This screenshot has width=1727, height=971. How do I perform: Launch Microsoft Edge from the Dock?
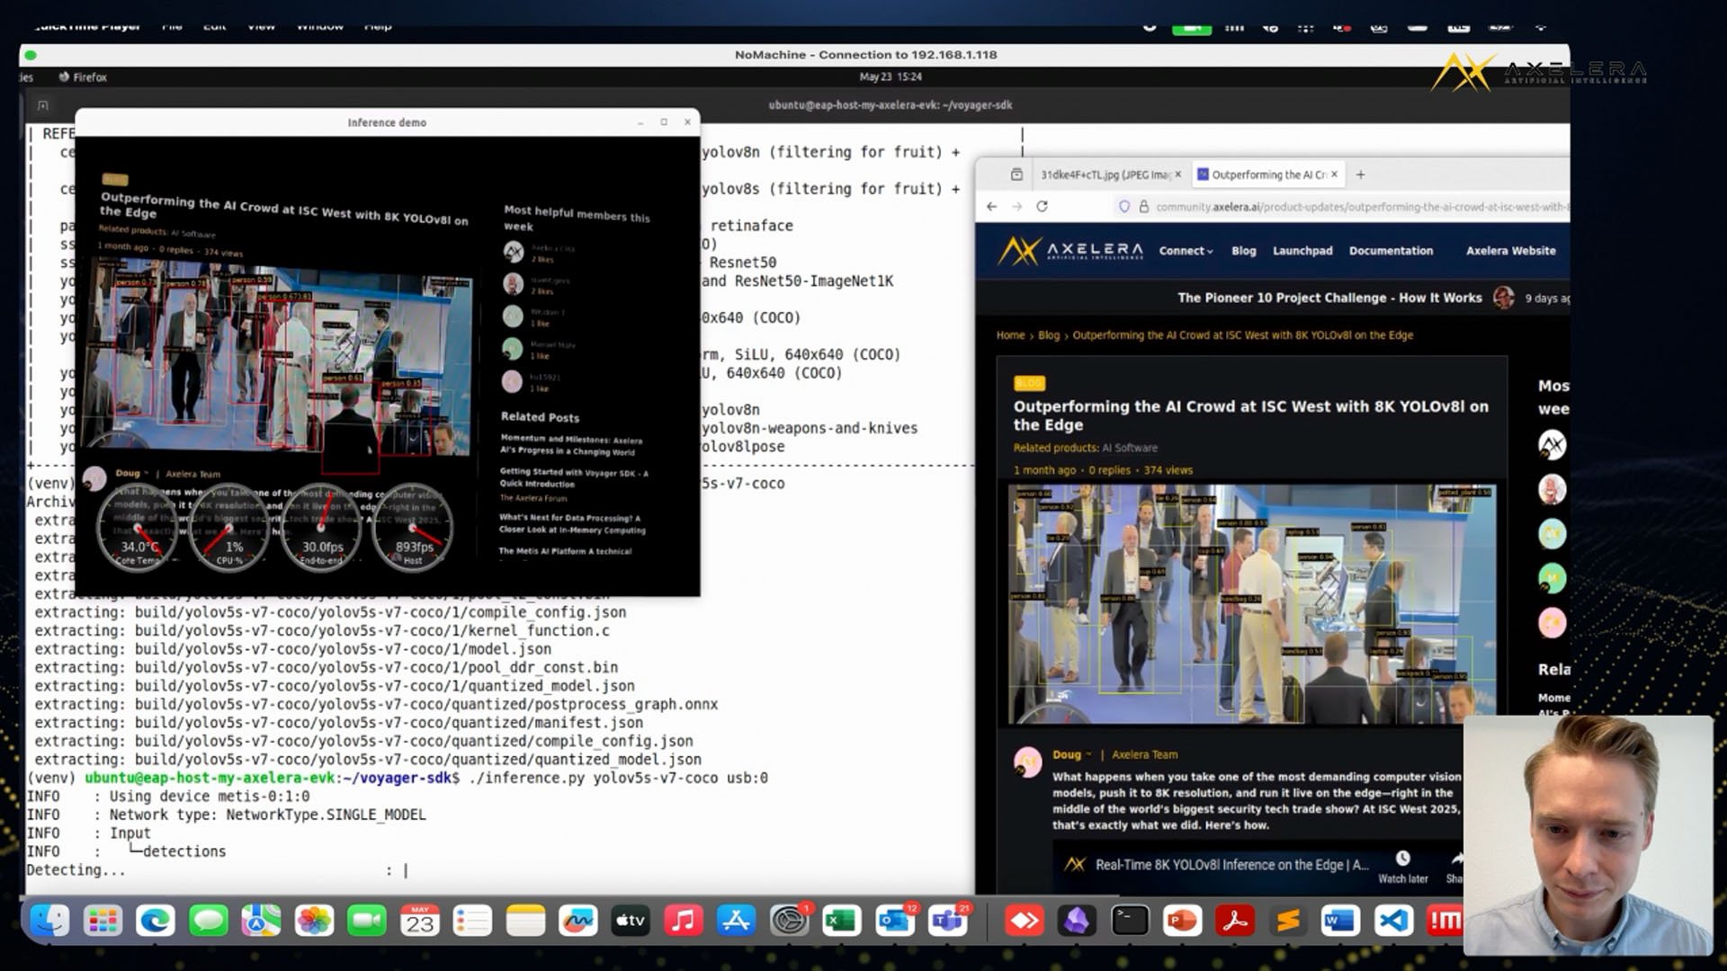(156, 921)
